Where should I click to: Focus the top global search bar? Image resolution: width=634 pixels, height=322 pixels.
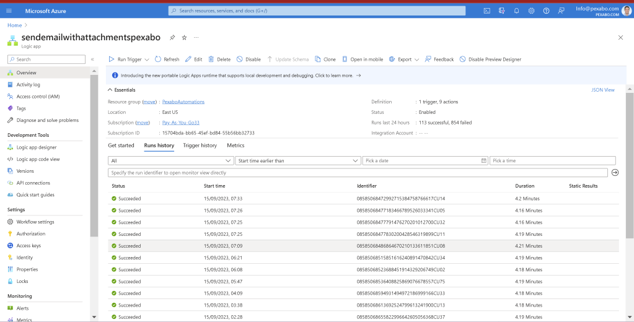(317, 11)
